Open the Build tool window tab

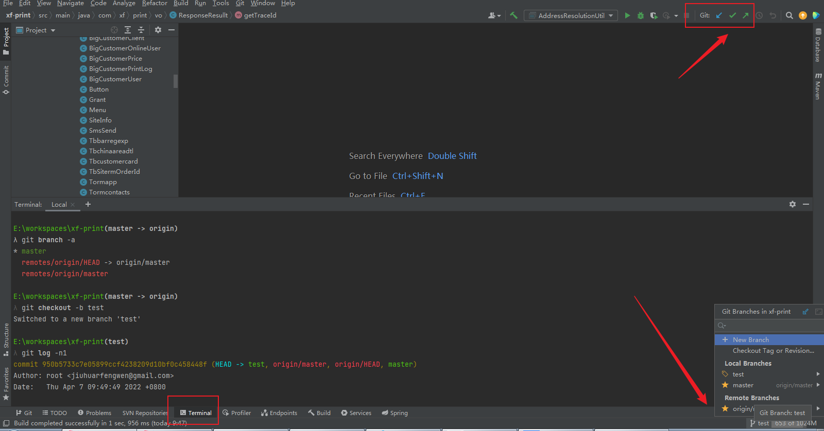pos(319,413)
